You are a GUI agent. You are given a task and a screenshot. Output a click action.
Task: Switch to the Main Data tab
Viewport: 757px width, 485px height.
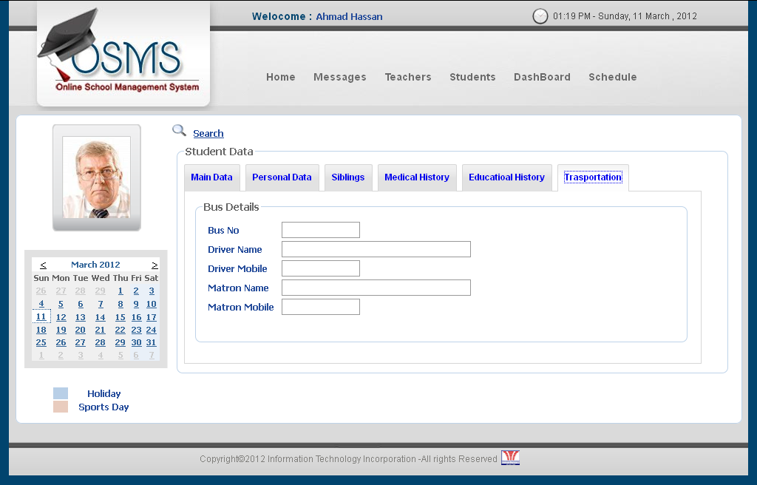(211, 177)
